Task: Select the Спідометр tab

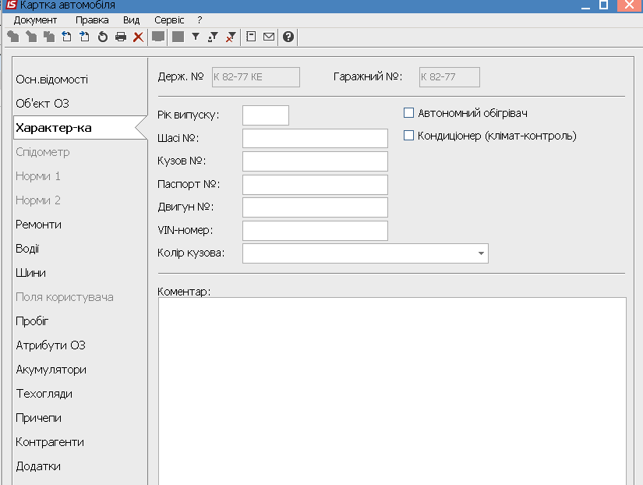Action: [x=80, y=152]
